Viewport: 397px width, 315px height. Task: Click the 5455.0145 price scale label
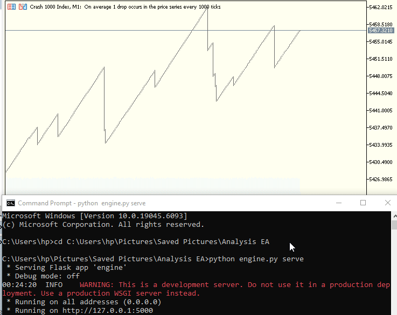(380, 42)
